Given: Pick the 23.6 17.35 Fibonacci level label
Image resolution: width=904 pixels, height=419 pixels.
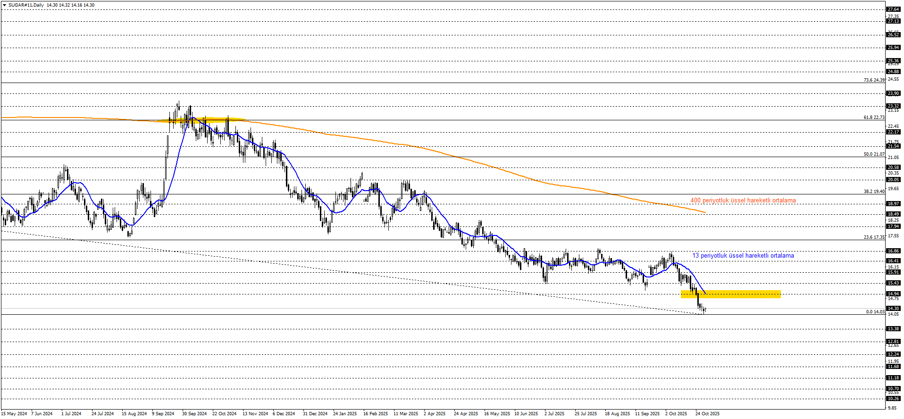Looking at the screenshot, I should click(x=874, y=237).
